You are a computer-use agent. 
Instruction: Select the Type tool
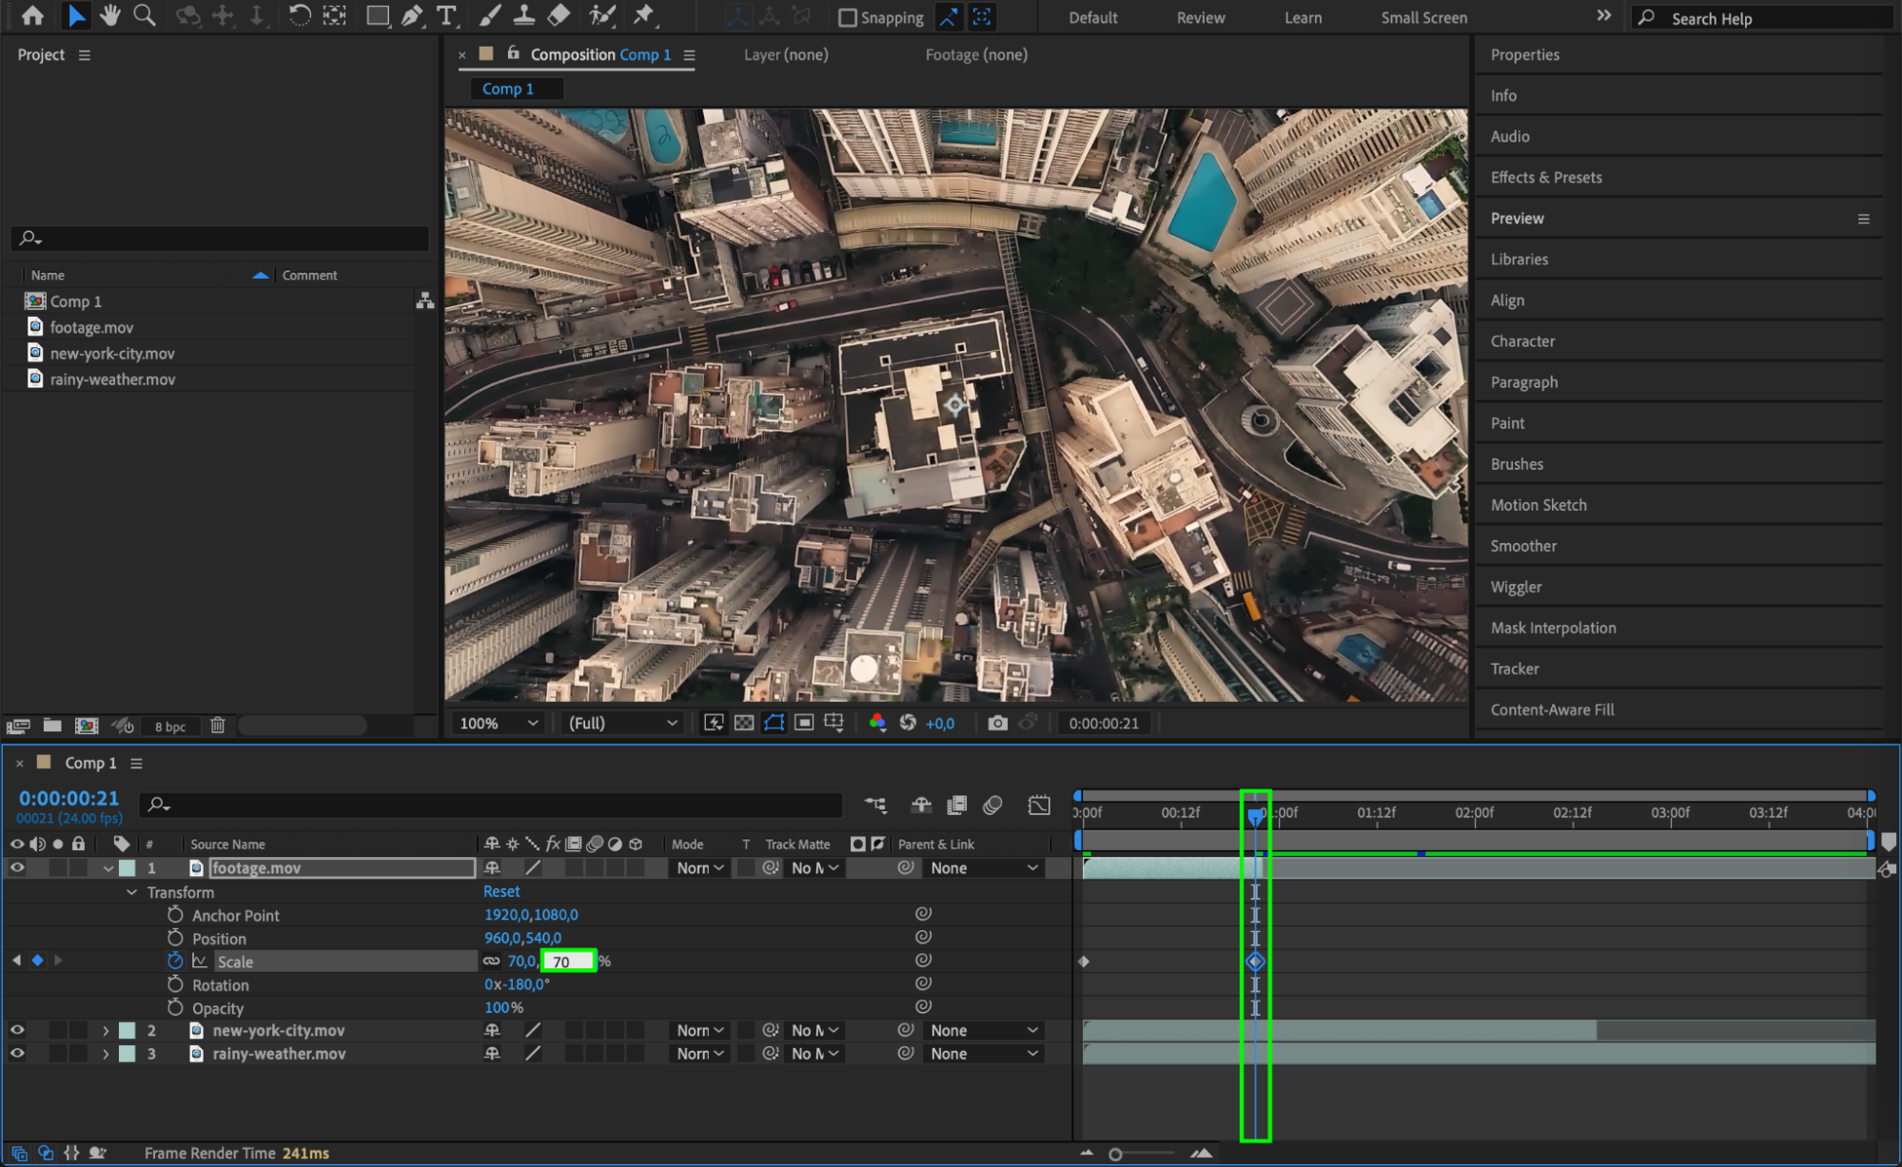pyautogui.click(x=445, y=15)
